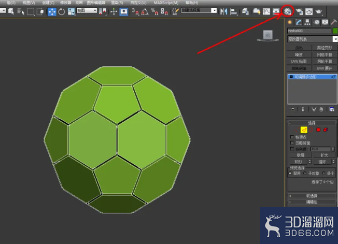
Task: Toggle the Angle Snap icon
Action: point(145,11)
